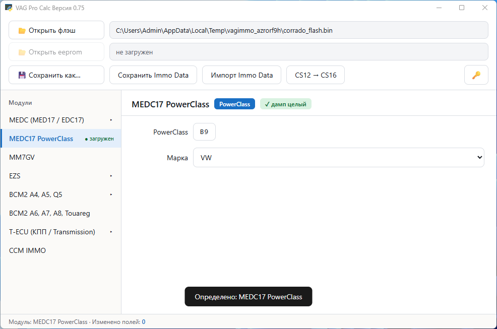
Task: Select the CCM IMMO module
Action: 61,250
